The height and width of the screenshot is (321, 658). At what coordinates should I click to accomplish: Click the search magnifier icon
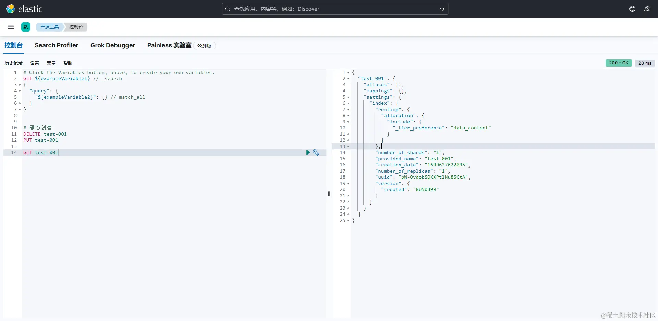228,9
